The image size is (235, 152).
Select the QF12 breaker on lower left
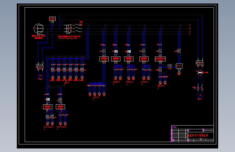pos(40,67)
